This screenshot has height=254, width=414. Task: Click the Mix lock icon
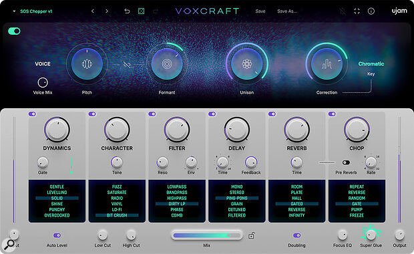pyautogui.click(x=251, y=235)
